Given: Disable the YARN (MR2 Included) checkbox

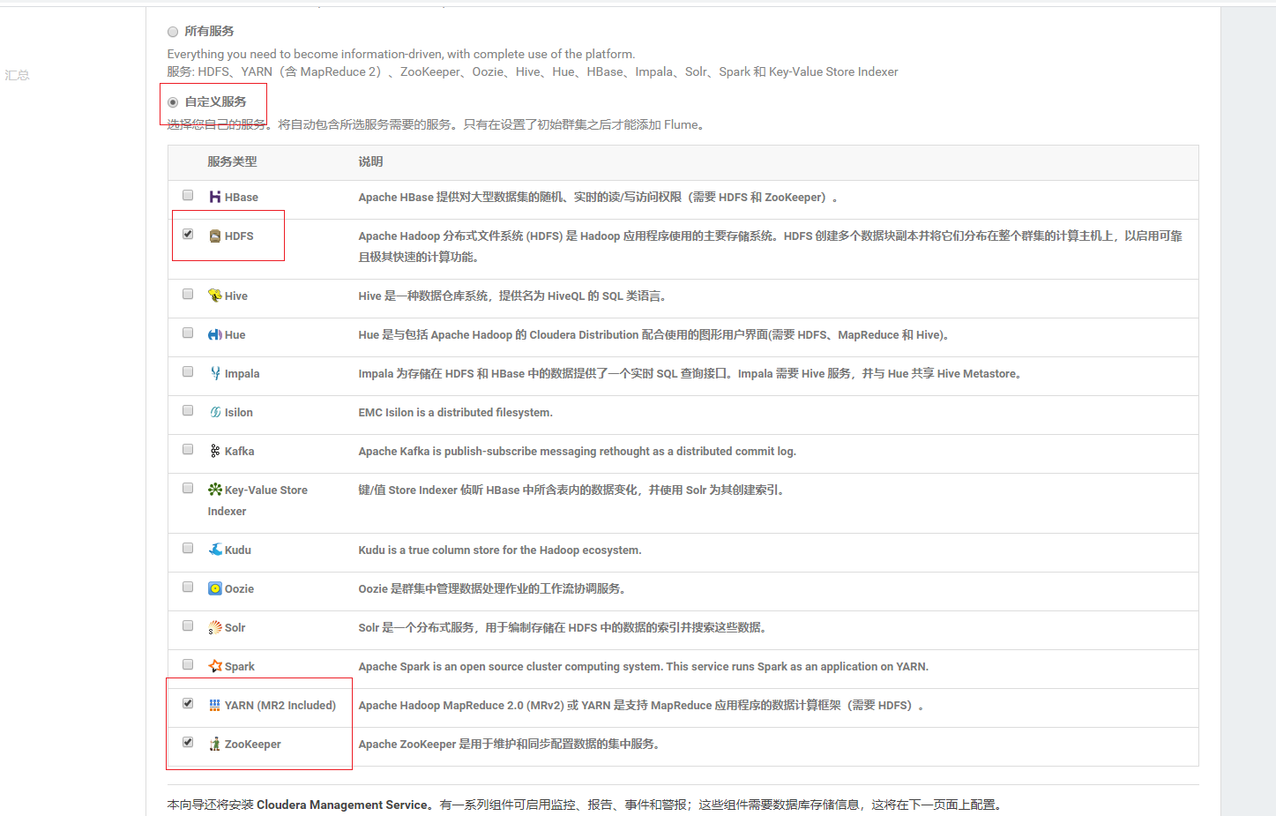Looking at the screenshot, I should 188,702.
